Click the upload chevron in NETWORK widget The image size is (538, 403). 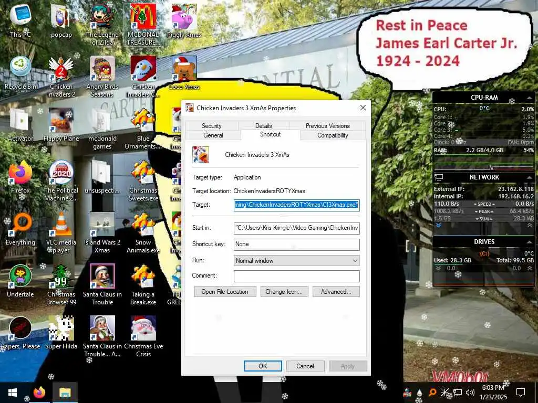[x=530, y=225]
